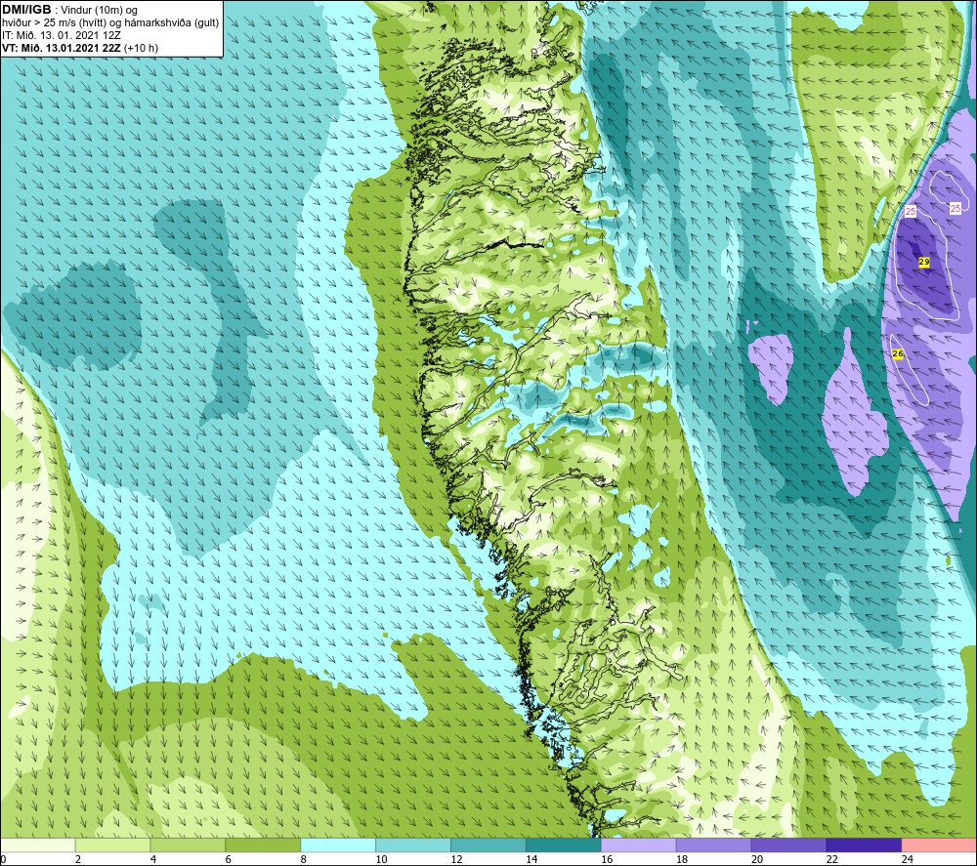
Task: Click the 'IT: Mið. 13. 01. 2021 12Z' line
Action: click(62, 35)
